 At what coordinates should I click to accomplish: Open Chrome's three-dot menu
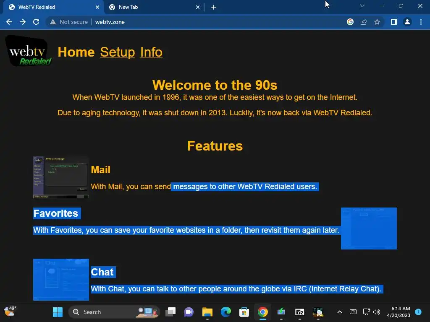click(421, 22)
